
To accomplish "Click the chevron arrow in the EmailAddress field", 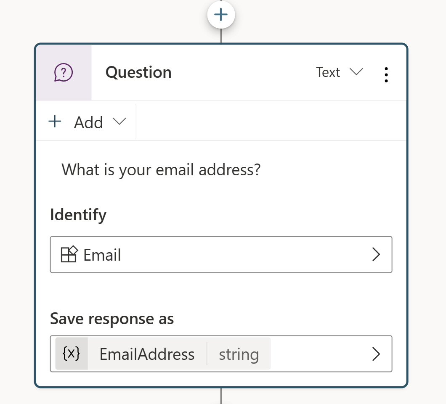I will 376,354.
